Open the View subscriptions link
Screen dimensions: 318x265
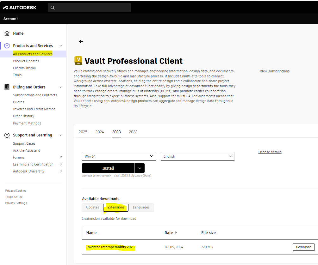click(274, 71)
